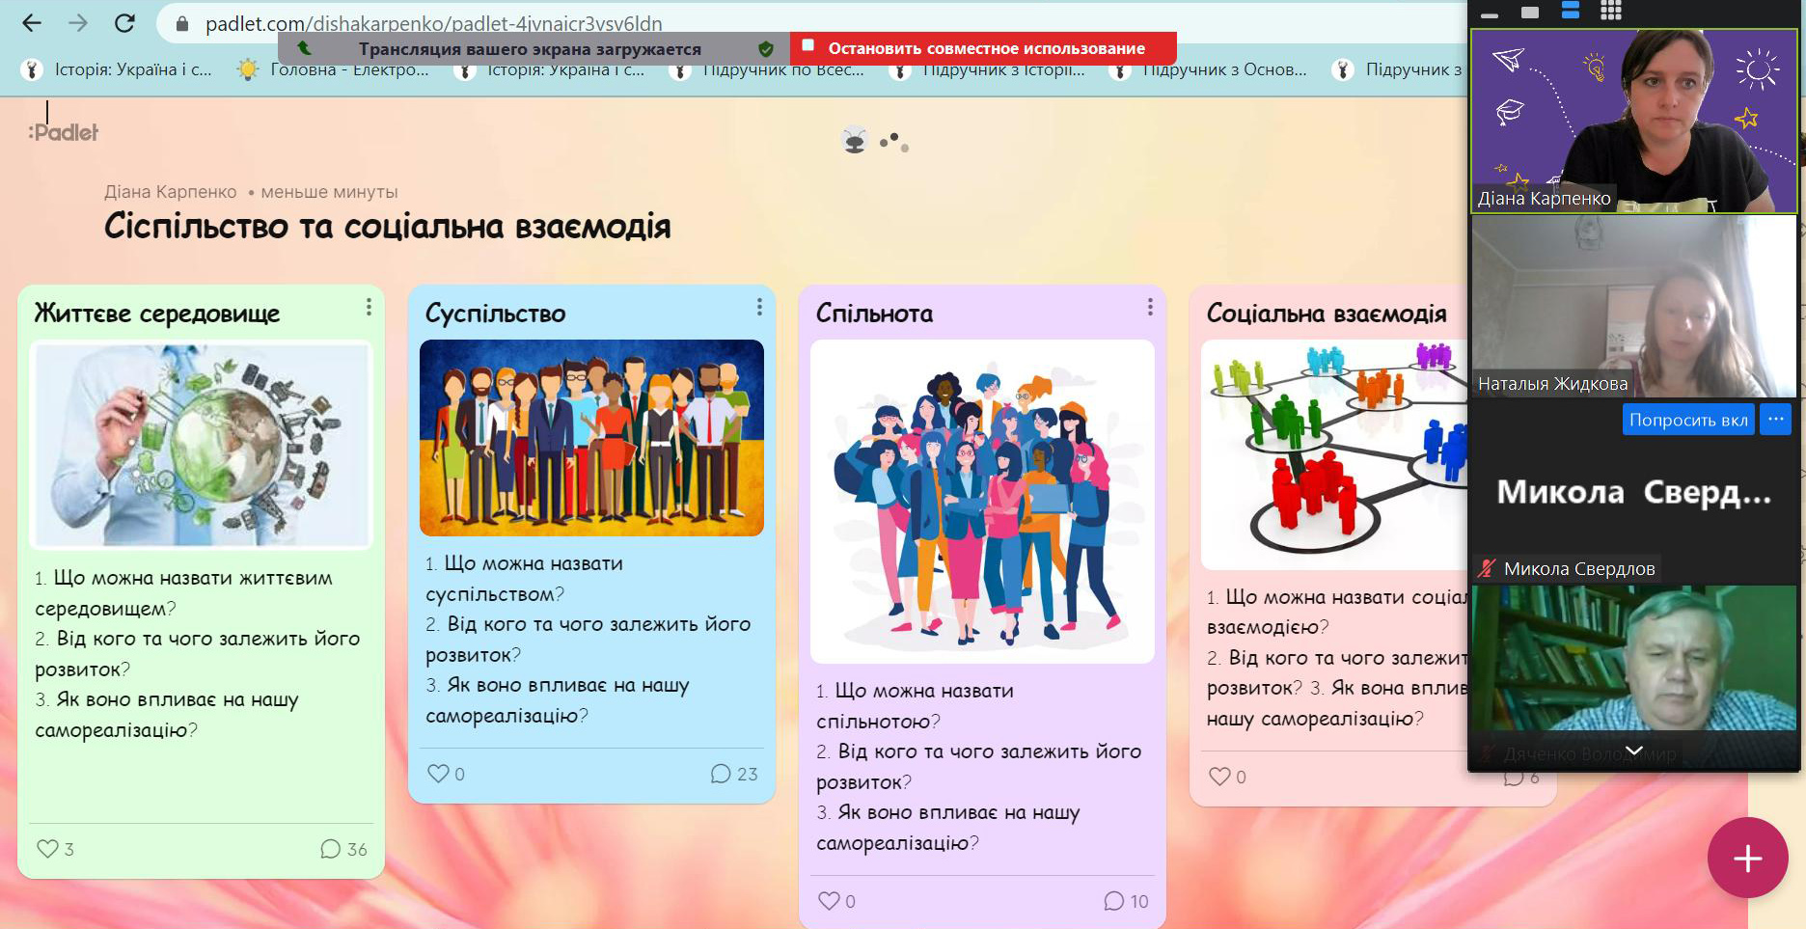Like the 'Суспільство' post with heart

point(438,774)
